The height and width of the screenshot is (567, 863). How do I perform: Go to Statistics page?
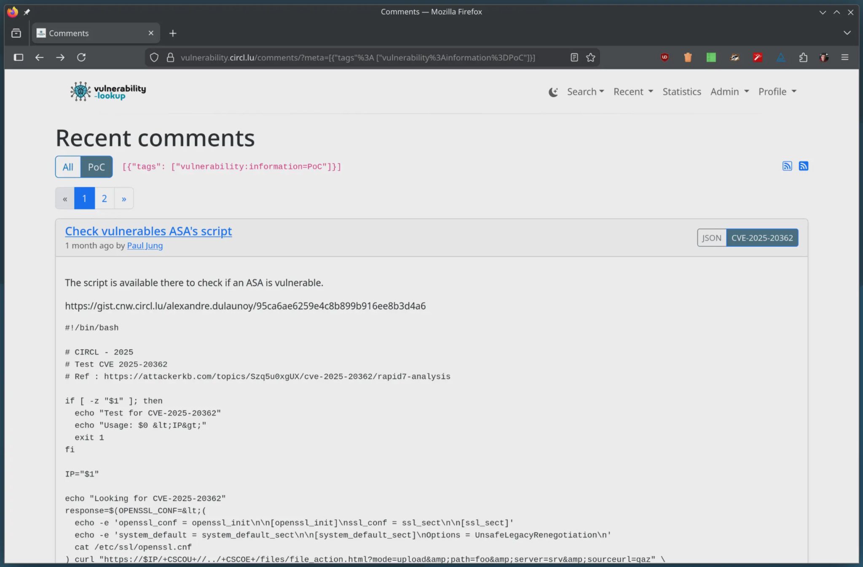coord(681,92)
